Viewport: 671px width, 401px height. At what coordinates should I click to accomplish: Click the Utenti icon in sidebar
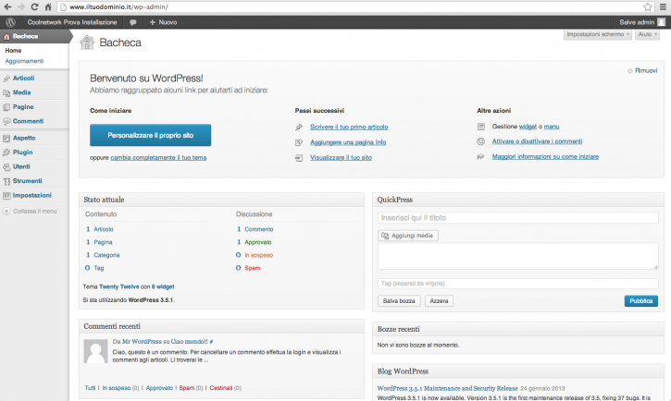(x=6, y=167)
